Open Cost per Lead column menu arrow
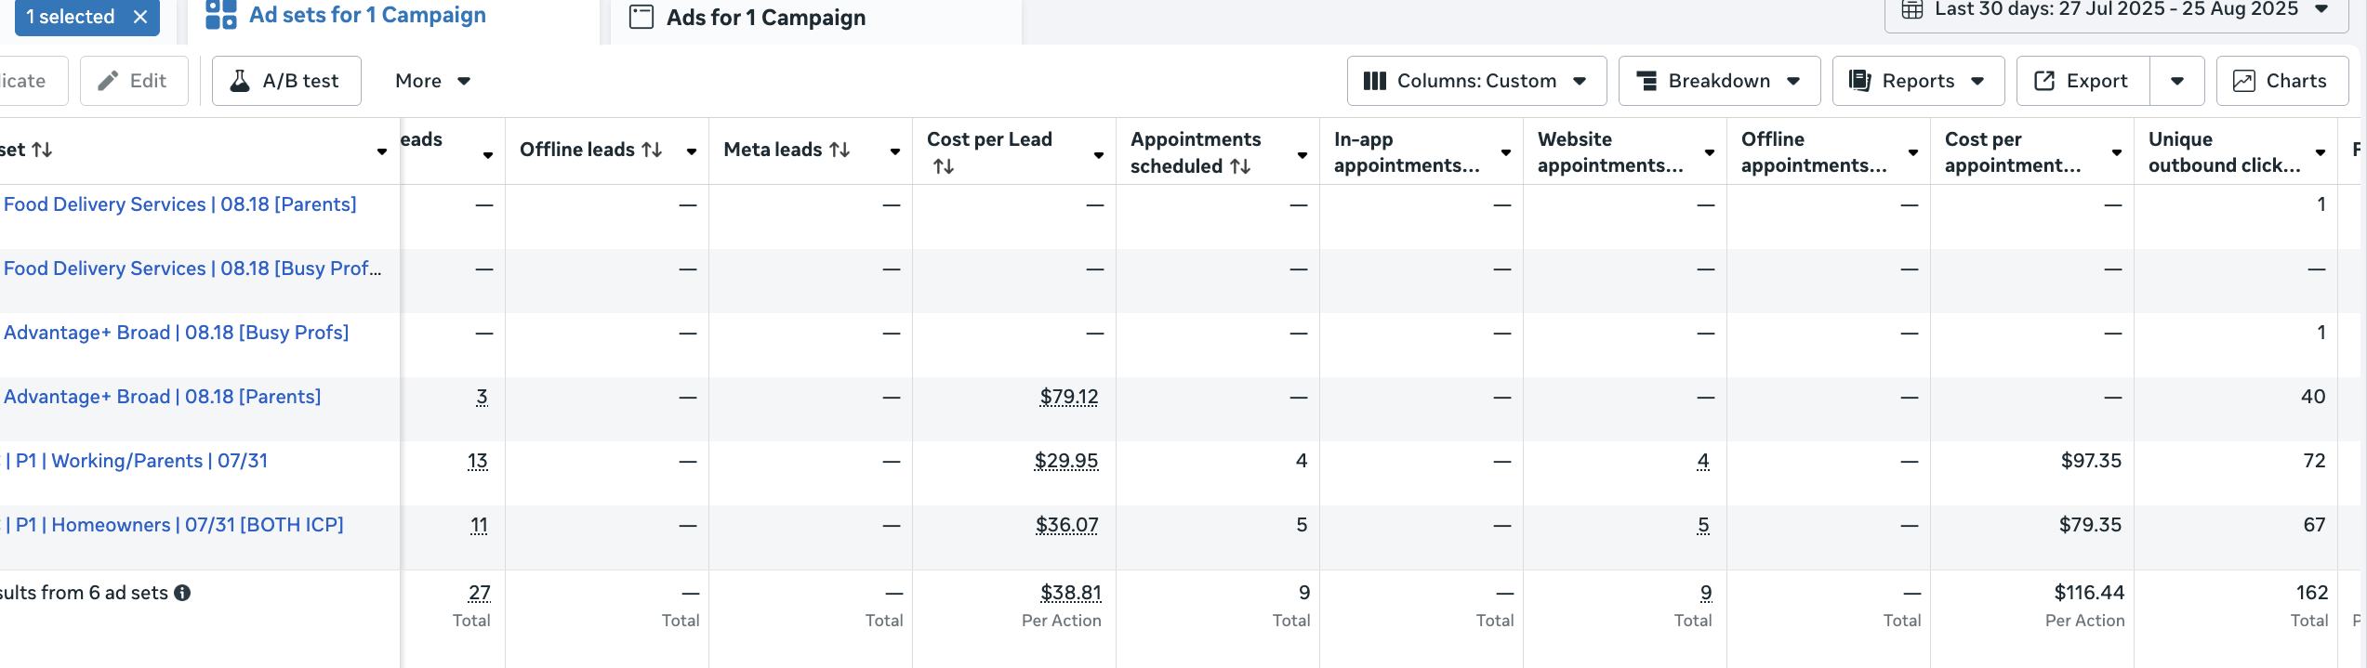 coord(1099,154)
